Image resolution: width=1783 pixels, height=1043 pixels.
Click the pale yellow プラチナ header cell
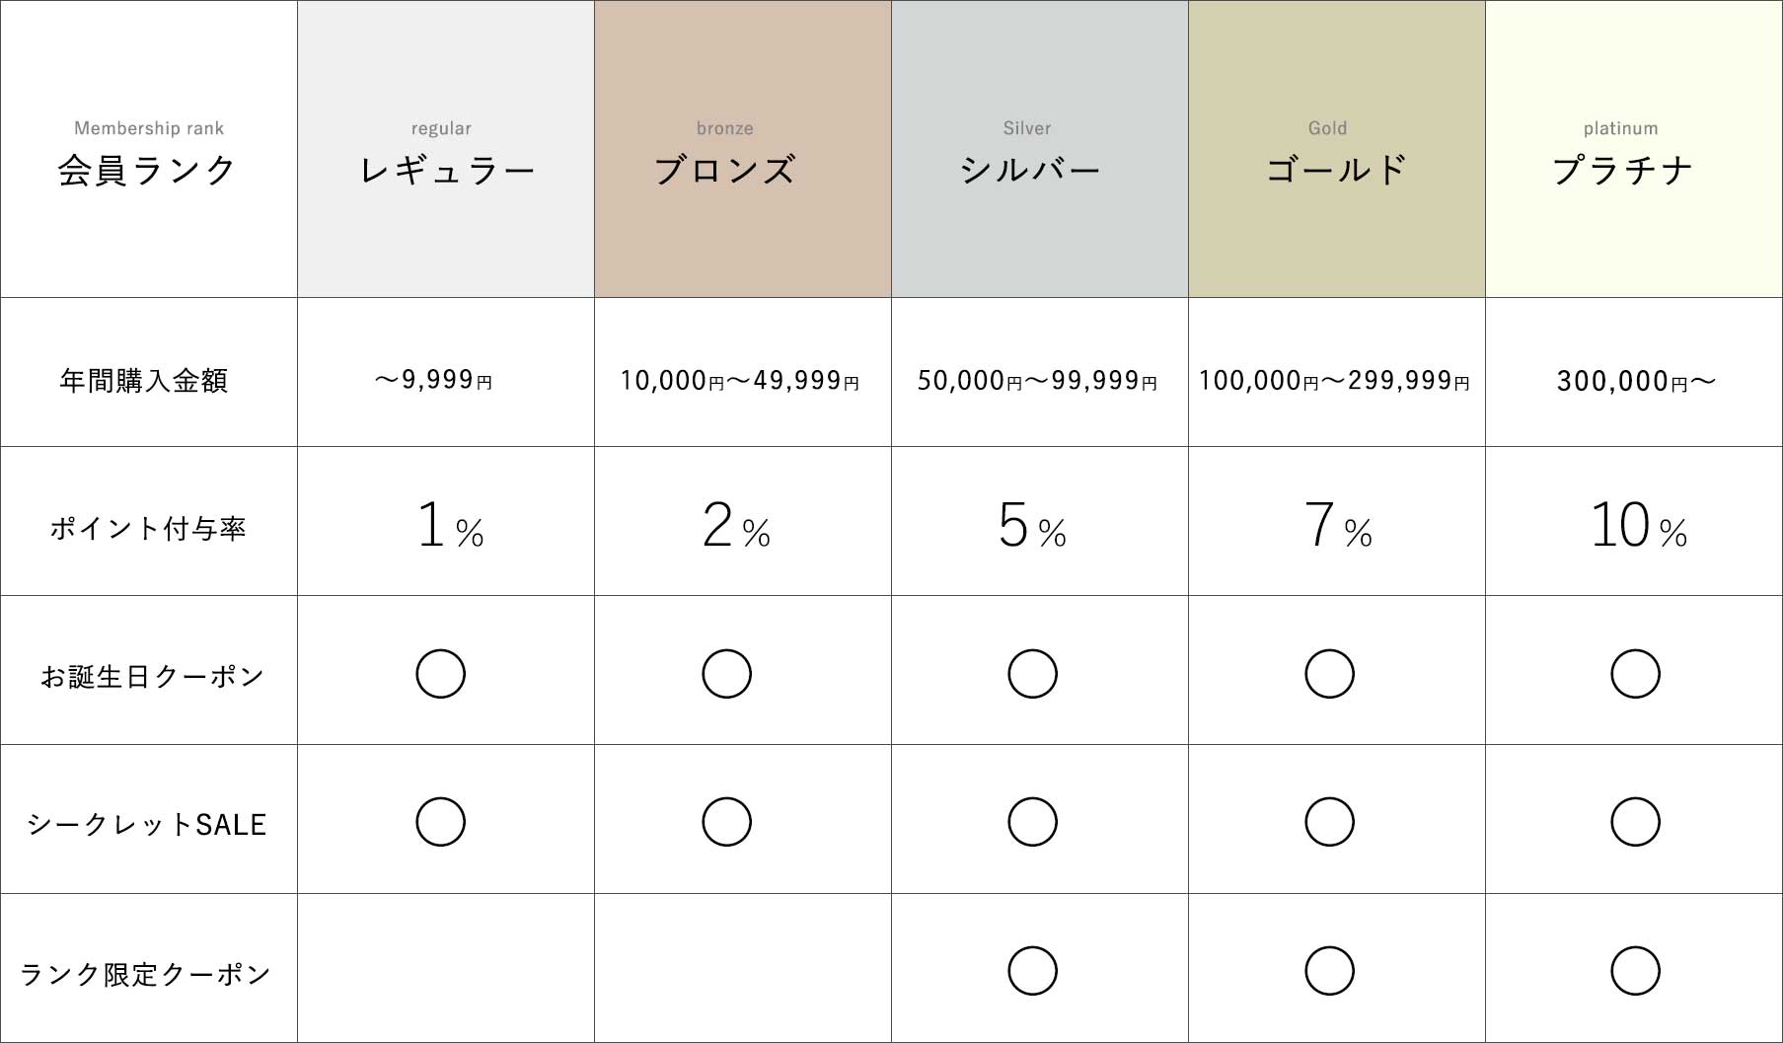coord(1633,149)
